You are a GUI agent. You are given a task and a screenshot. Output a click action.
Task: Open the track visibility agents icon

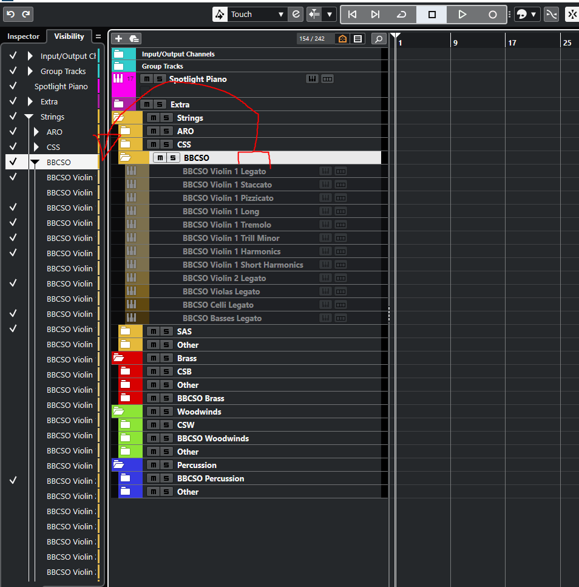pyautogui.click(x=342, y=39)
